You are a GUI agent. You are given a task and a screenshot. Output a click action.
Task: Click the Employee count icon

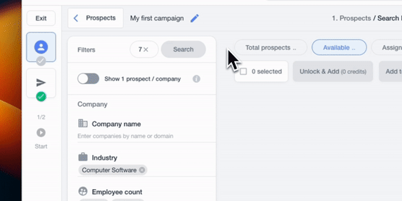(x=83, y=192)
